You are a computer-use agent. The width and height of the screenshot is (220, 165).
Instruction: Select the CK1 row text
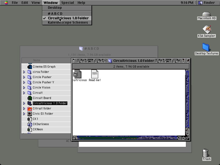pyautogui.click(x=35, y=119)
